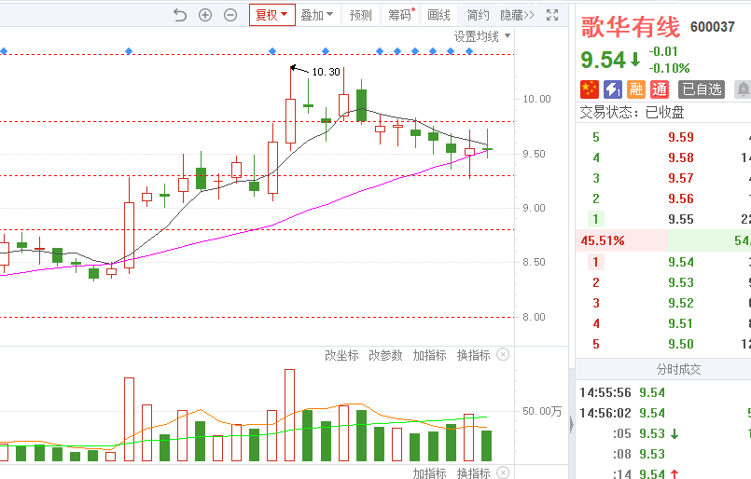Enter fullscreen with the expand icon

click(552, 15)
